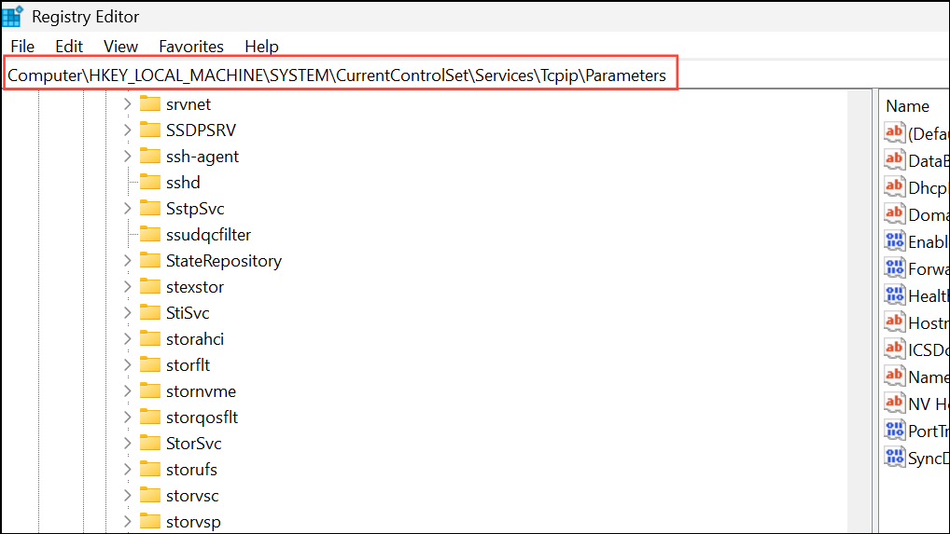Expand the StorSvc key
The height and width of the screenshot is (534, 950).
[127, 444]
